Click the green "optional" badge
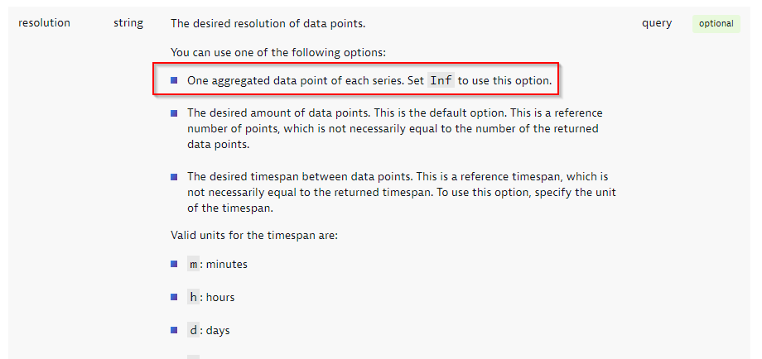Viewport: 762px width, 359px height. [x=716, y=23]
